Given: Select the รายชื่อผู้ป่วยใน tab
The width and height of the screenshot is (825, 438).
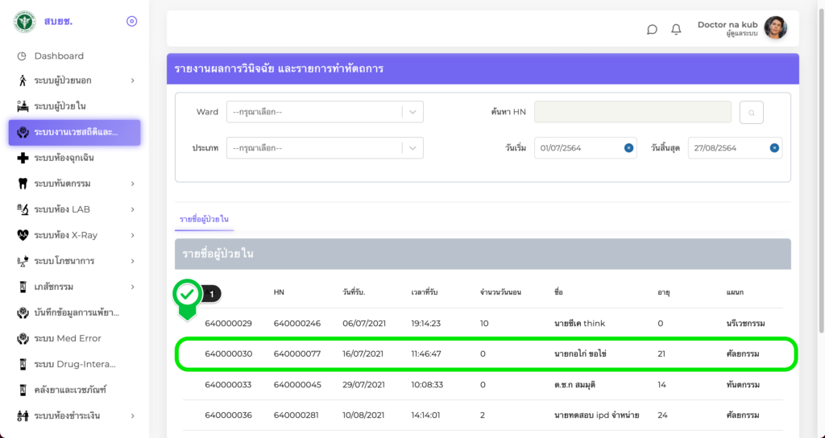Looking at the screenshot, I should [205, 219].
